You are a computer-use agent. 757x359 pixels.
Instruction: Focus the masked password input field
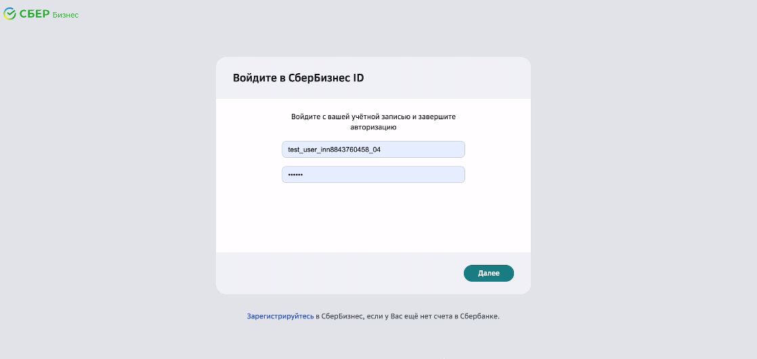pyautogui.click(x=373, y=175)
